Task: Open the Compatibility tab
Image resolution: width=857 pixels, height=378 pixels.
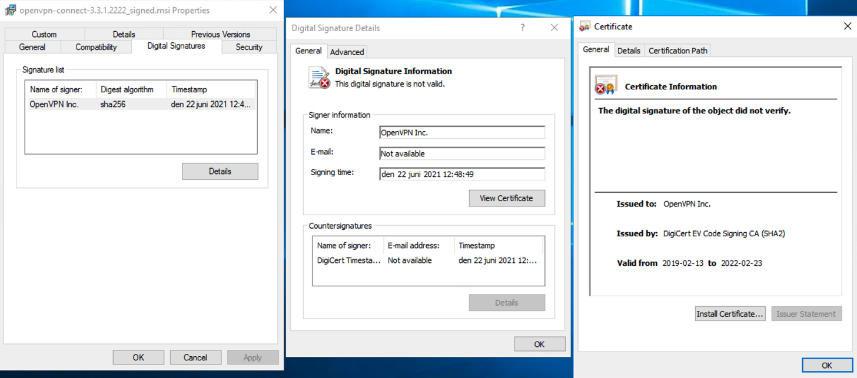Action: pos(96,47)
